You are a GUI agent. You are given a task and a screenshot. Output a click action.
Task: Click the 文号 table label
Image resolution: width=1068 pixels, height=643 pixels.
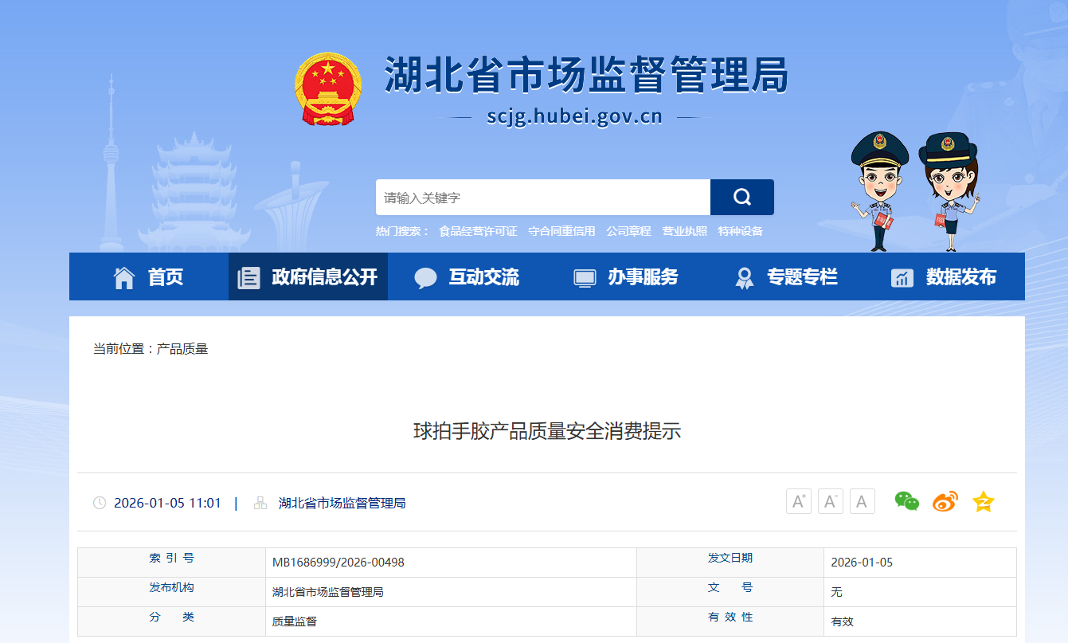pos(730,587)
